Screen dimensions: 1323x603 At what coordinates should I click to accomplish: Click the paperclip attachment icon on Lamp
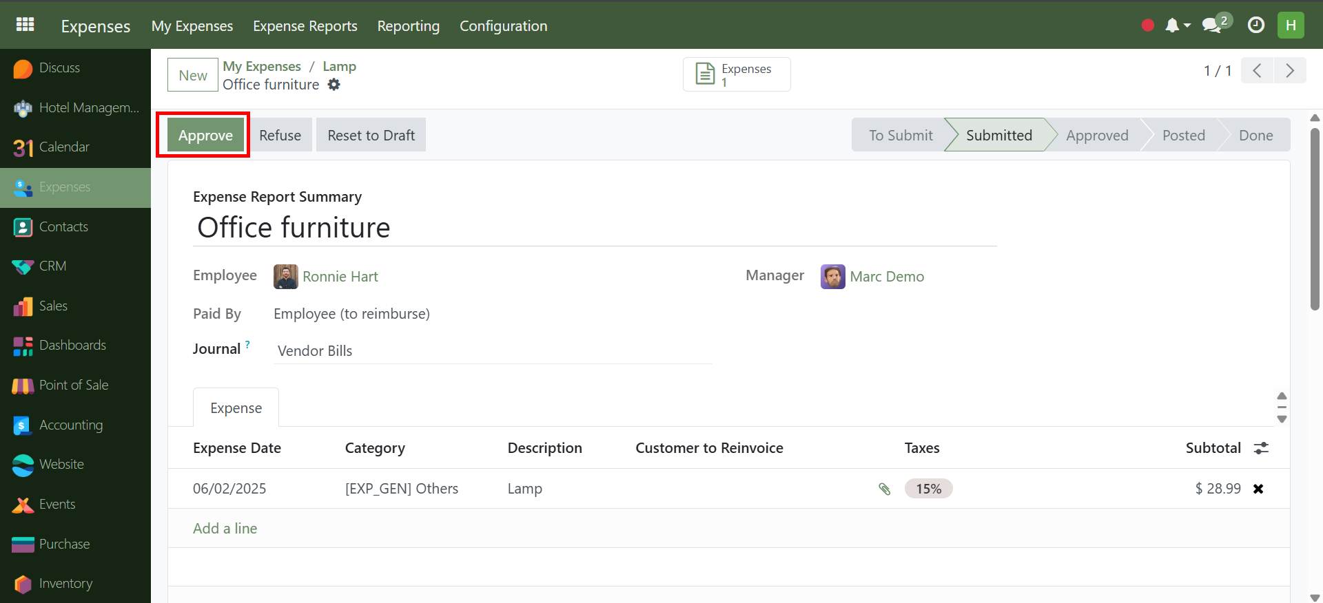pos(885,489)
